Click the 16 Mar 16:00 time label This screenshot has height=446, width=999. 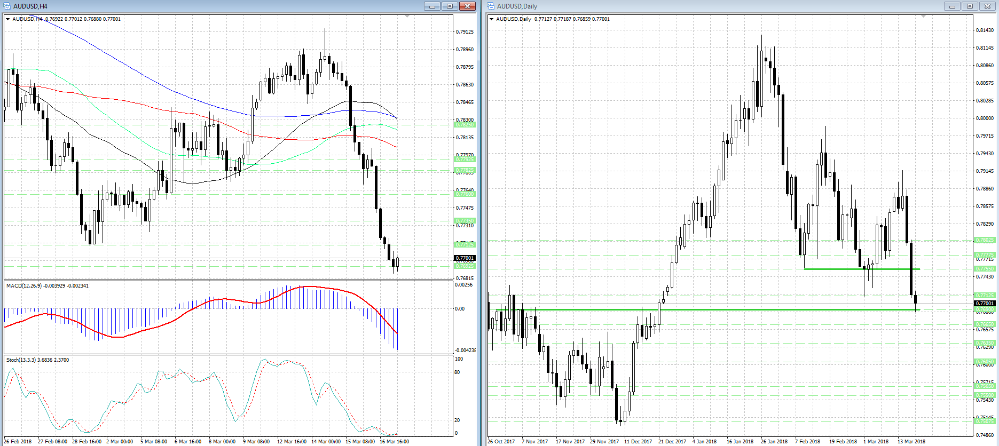pyautogui.click(x=394, y=442)
